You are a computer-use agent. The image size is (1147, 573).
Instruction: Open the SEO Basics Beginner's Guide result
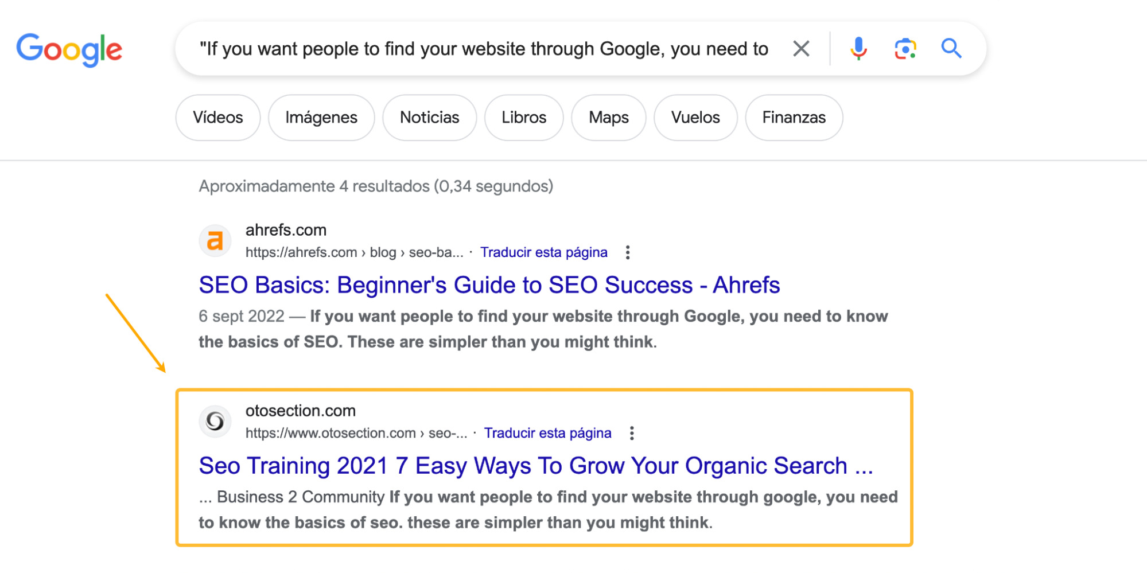click(488, 285)
